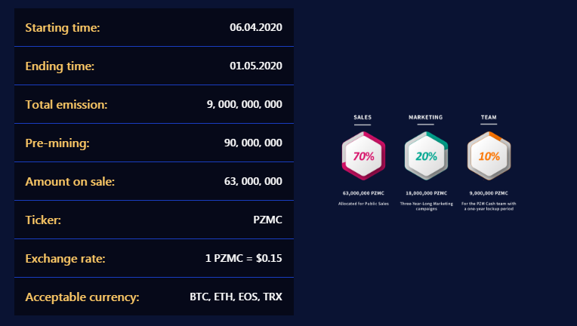The image size is (577, 326).
Task: Select the Pre-mining value 90,000,000
Action: click(253, 143)
